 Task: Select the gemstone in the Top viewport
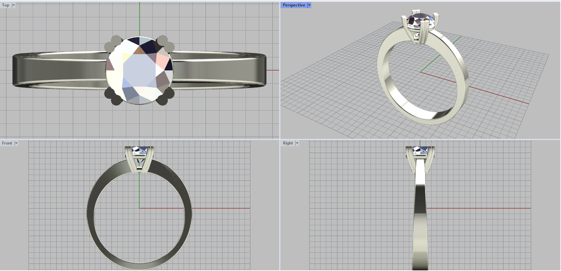[x=139, y=70]
